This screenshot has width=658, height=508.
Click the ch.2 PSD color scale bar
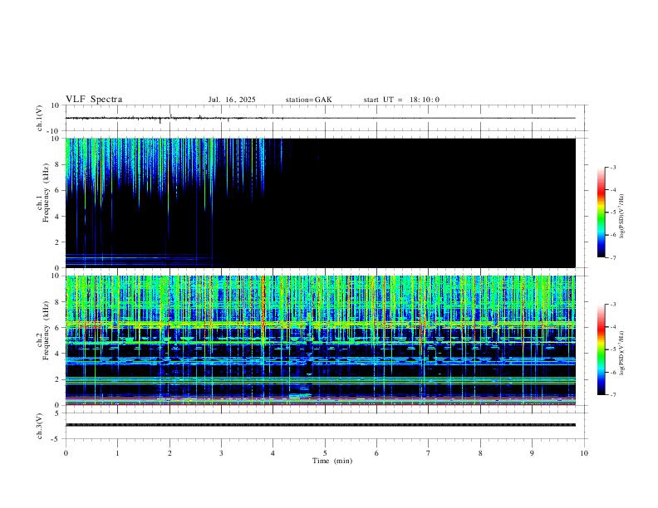coord(601,349)
